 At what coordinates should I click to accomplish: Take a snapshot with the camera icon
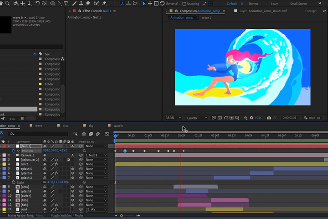click(269, 118)
